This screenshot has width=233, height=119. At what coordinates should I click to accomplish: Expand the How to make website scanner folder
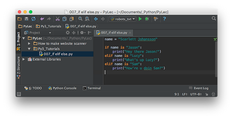click(29, 43)
